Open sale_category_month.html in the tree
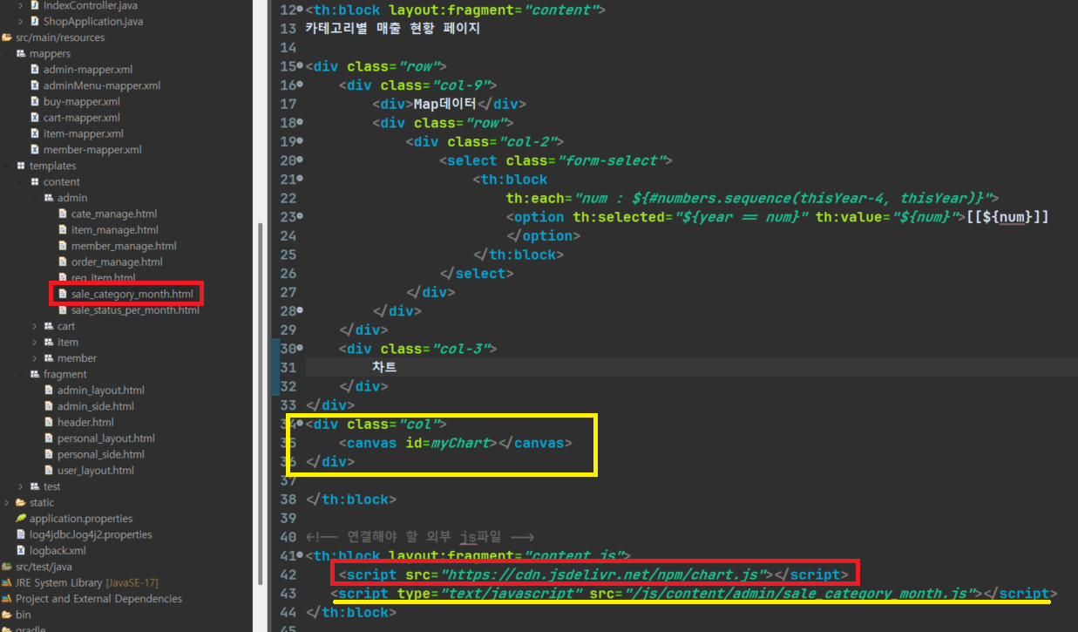The height and width of the screenshot is (632, 1078). tap(132, 294)
